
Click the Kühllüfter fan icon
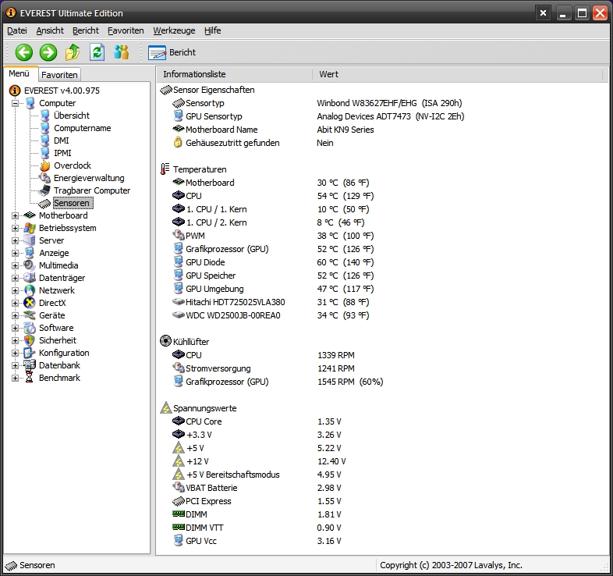click(x=166, y=341)
